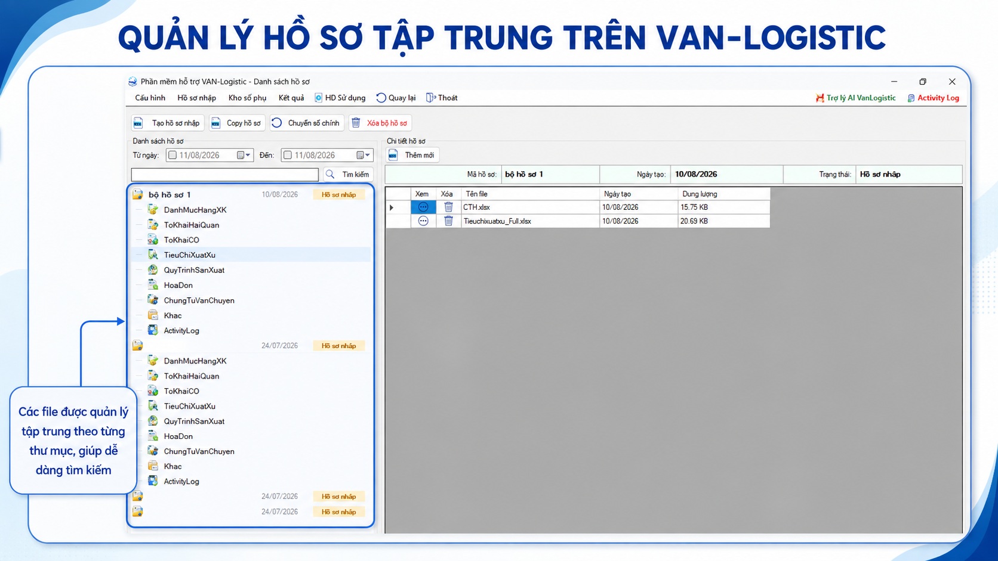
Task: Click the Ngày tạo column header in file table
Action: pos(639,194)
